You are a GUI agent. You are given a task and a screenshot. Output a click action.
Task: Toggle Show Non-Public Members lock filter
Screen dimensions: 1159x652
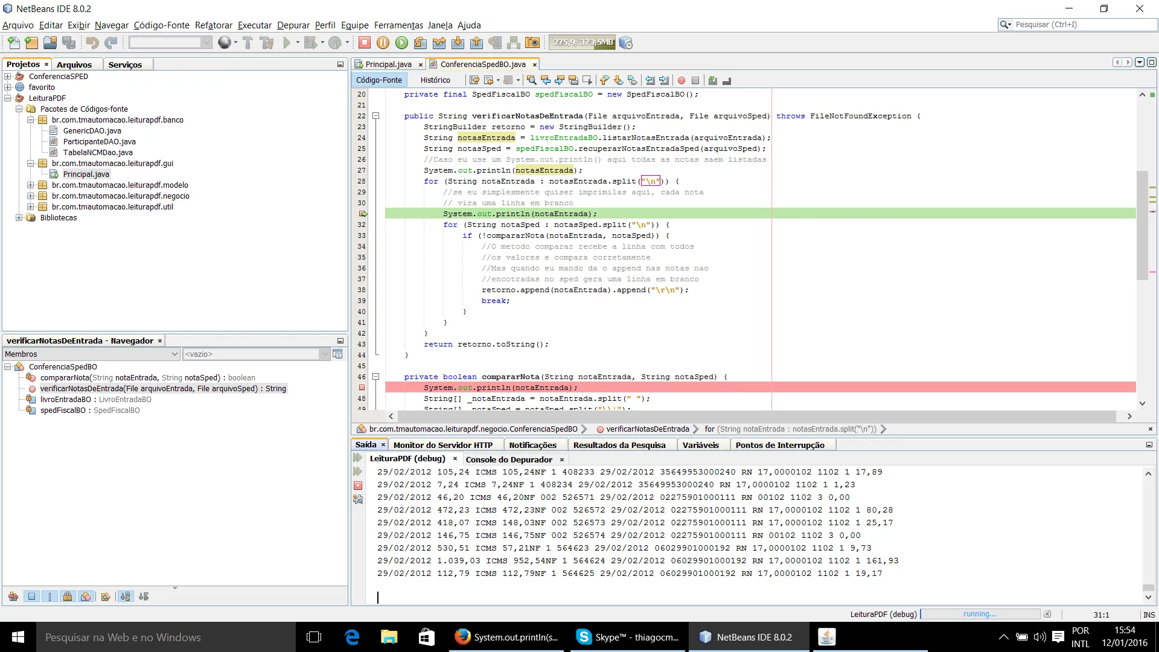tap(68, 596)
